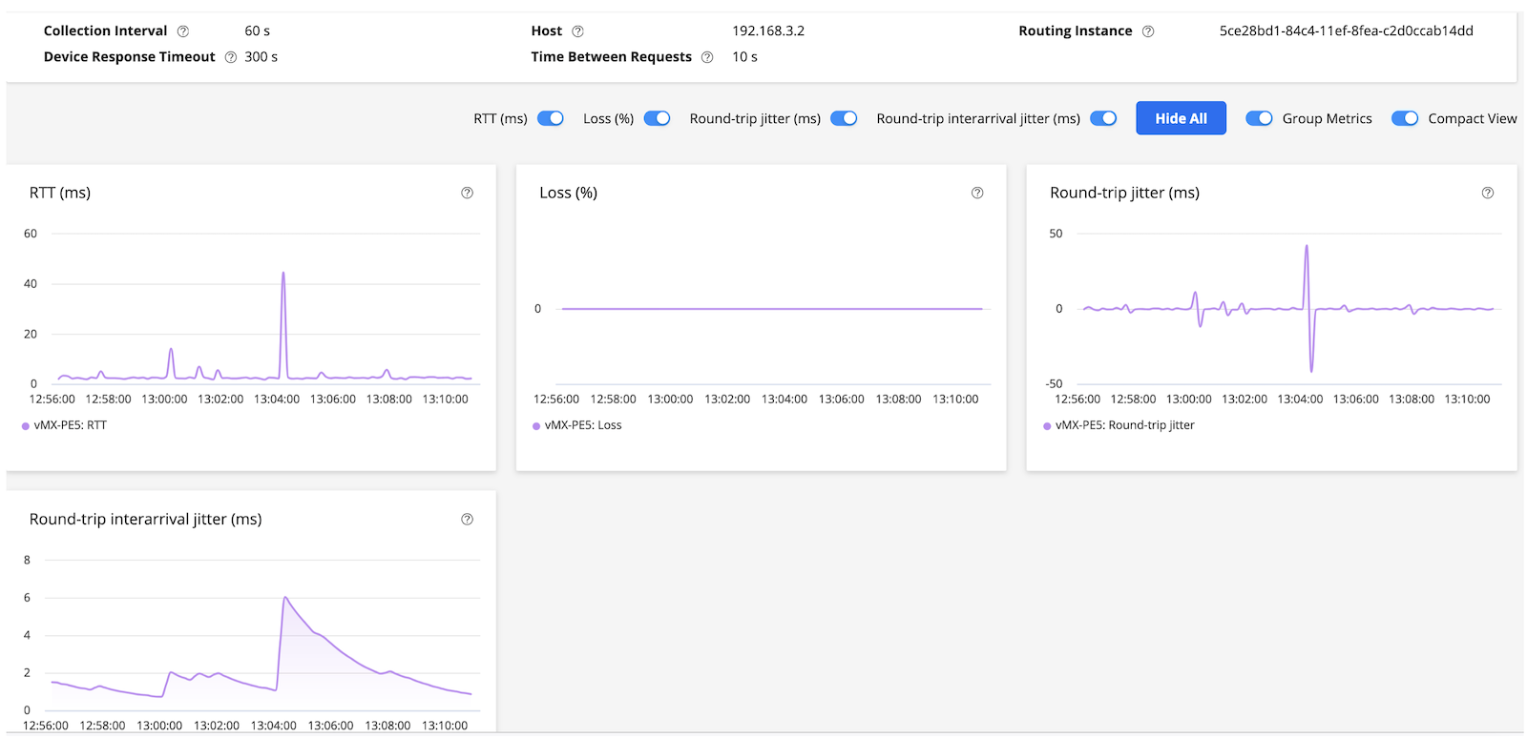
Task: Open help for the Round-trip jitter chart
Action: click(x=1488, y=193)
